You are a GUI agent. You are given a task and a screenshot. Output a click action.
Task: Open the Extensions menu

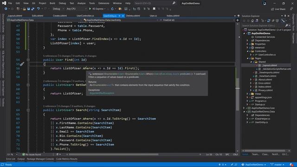pyautogui.click(x=103, y=3)
